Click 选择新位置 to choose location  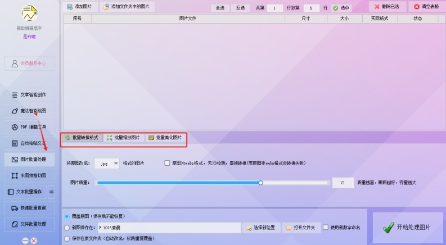(x=262, y=228)
